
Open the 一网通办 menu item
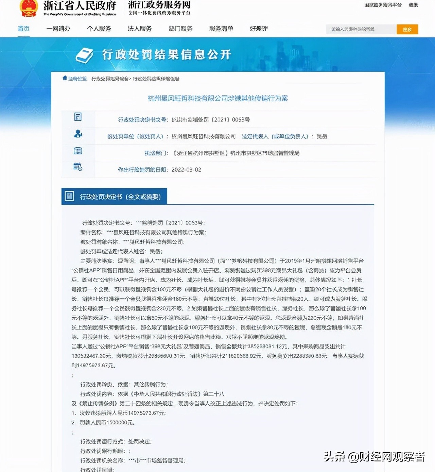click(58, 29)
